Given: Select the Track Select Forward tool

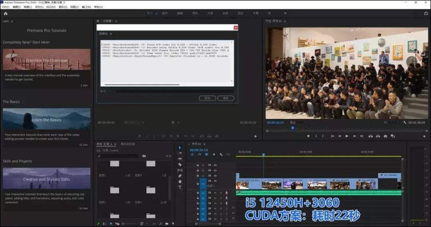Looking at the screenshot, I should tap(180, 153).
